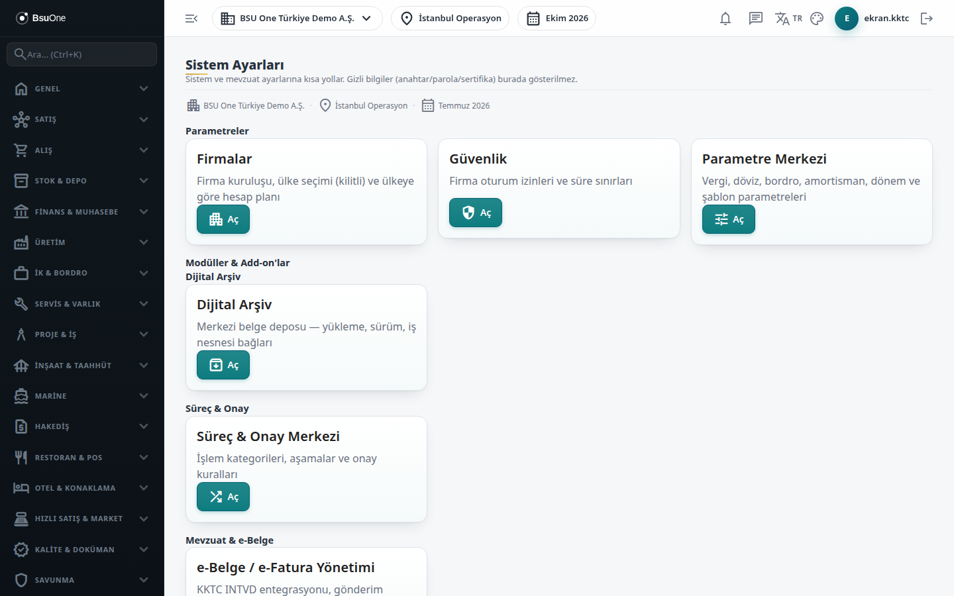The image size is (954, 596).
Task: Click the Alış shopping cart icon
Action: click(x=21, y=150)
